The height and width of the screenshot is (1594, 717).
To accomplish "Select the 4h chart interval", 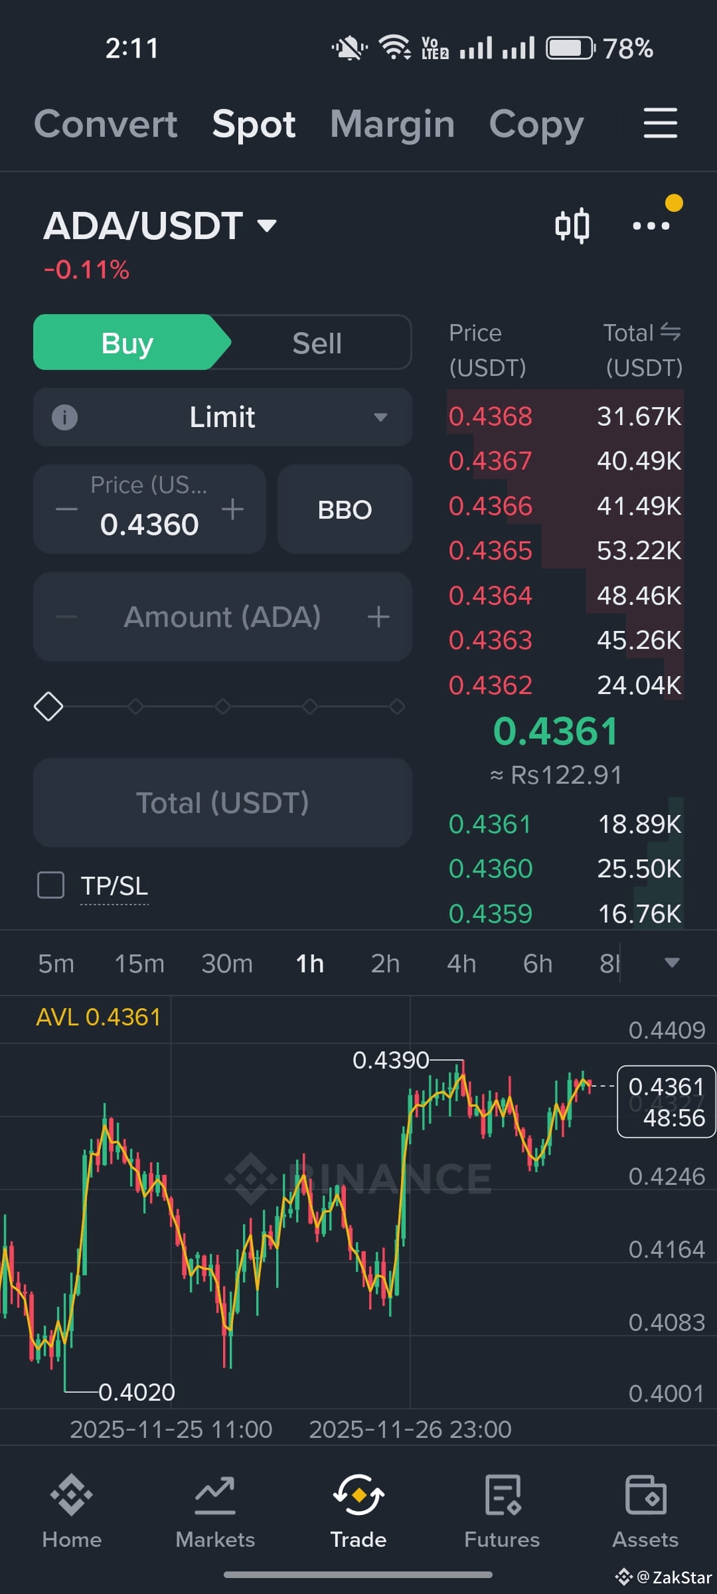I will coord(461,963).
